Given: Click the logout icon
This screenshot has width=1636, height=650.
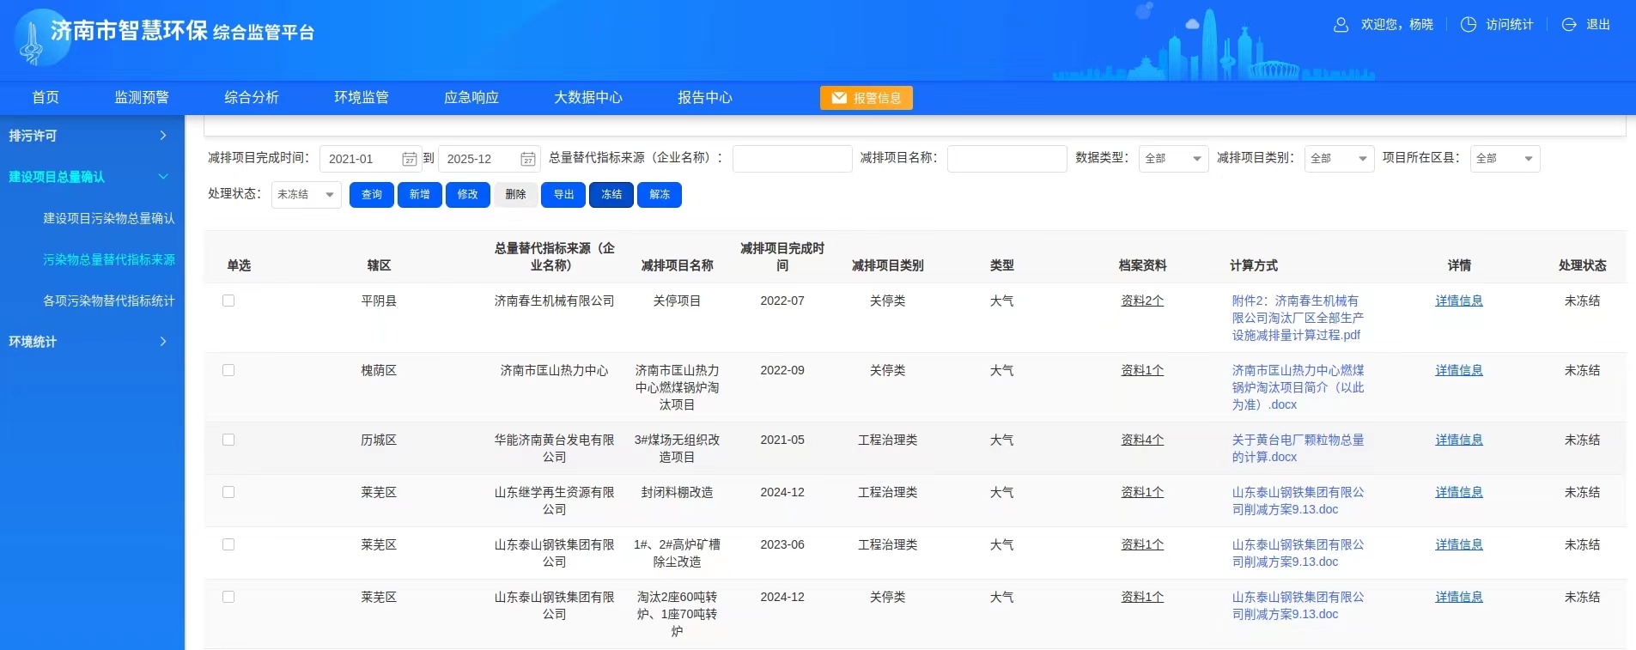Looking at the screenshot, I should 1569,25.
